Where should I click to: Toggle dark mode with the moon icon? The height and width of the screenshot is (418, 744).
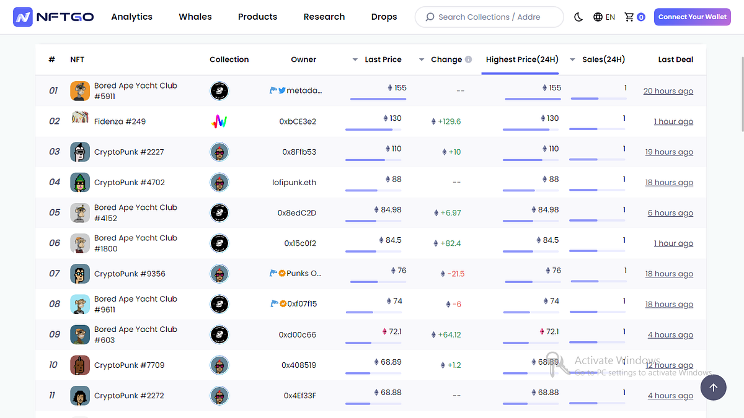click(578, 17)
